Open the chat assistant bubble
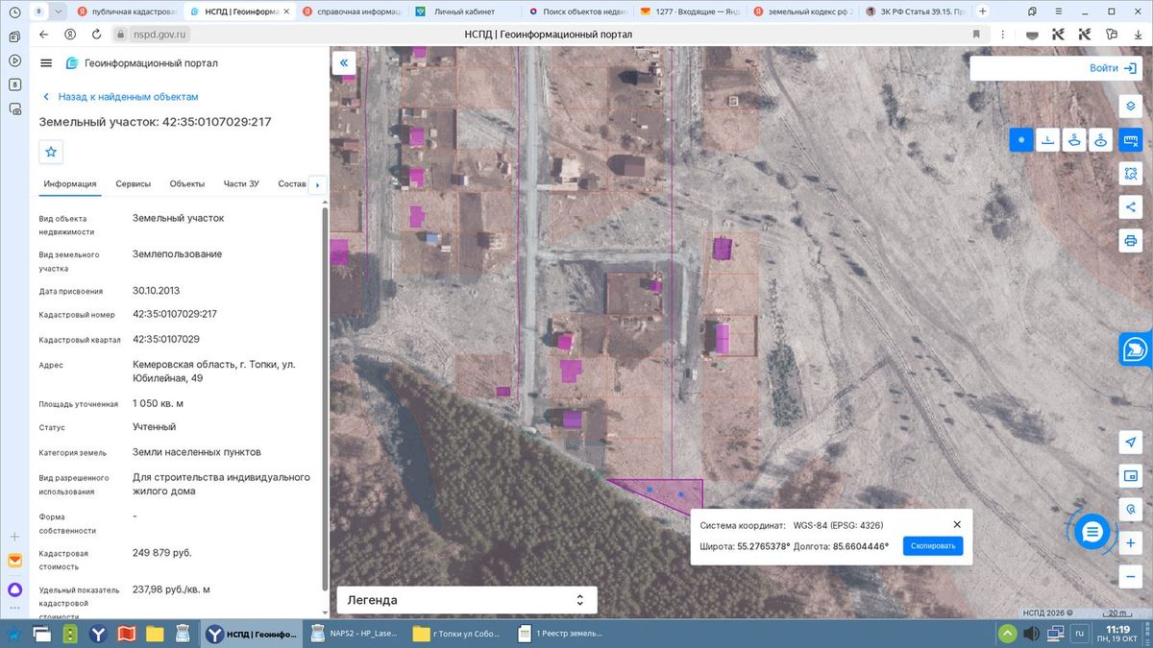This screenshot has width=1153, height=648. click(1092, 531)
